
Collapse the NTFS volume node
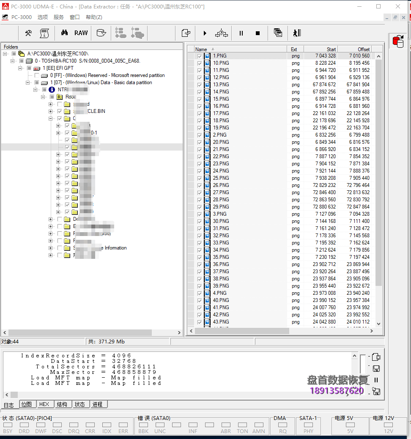point(35,90)
